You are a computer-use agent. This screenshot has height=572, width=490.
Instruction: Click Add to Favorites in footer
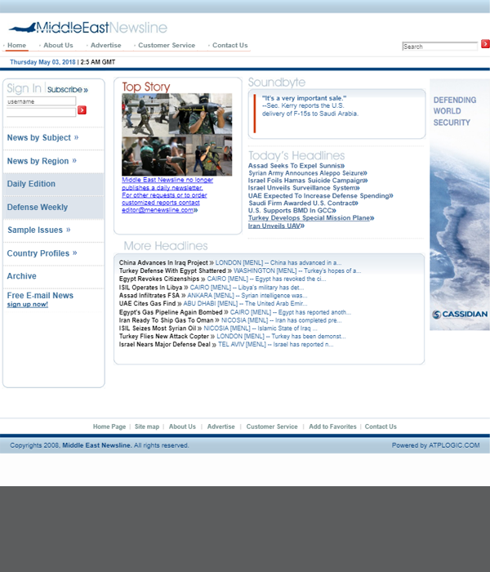tap(332, 427)
